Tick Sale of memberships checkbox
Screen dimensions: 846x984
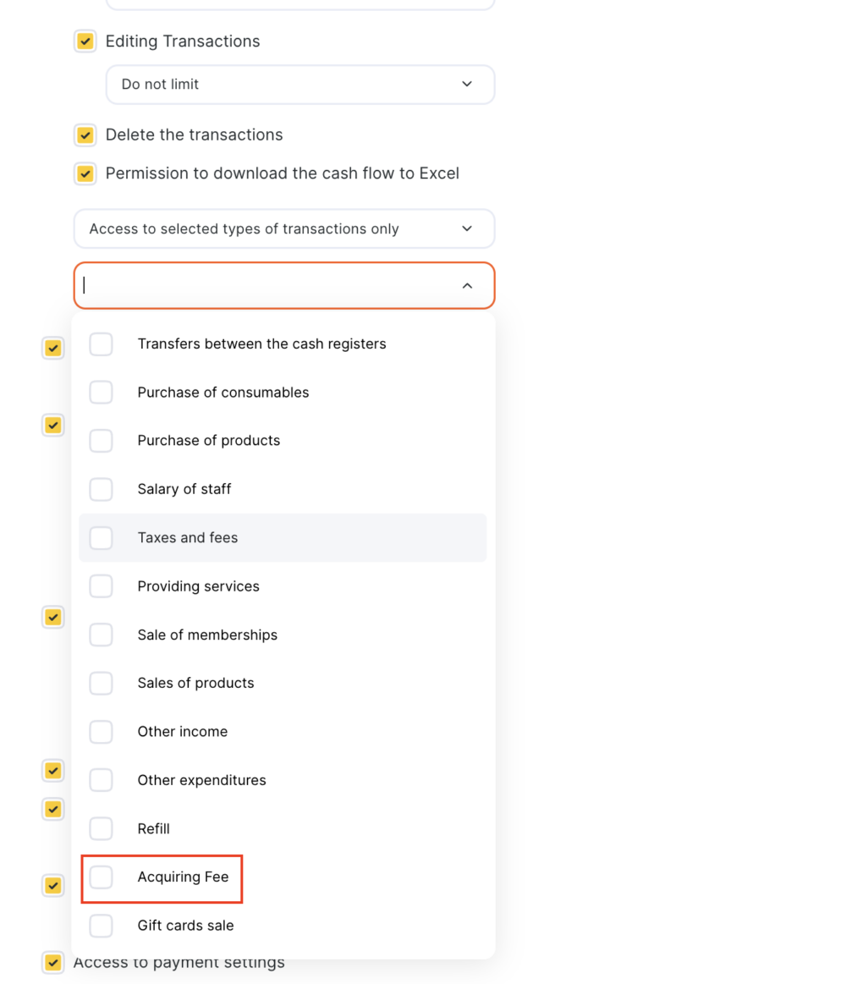click(x=101, y=635)
